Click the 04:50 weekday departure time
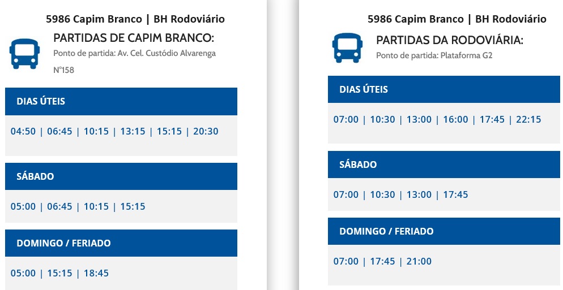 (x=23, y=132)
